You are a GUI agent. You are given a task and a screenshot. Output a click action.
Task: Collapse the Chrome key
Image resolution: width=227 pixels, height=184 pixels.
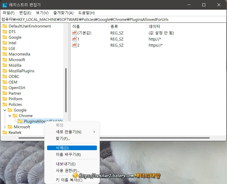(10, 116)
